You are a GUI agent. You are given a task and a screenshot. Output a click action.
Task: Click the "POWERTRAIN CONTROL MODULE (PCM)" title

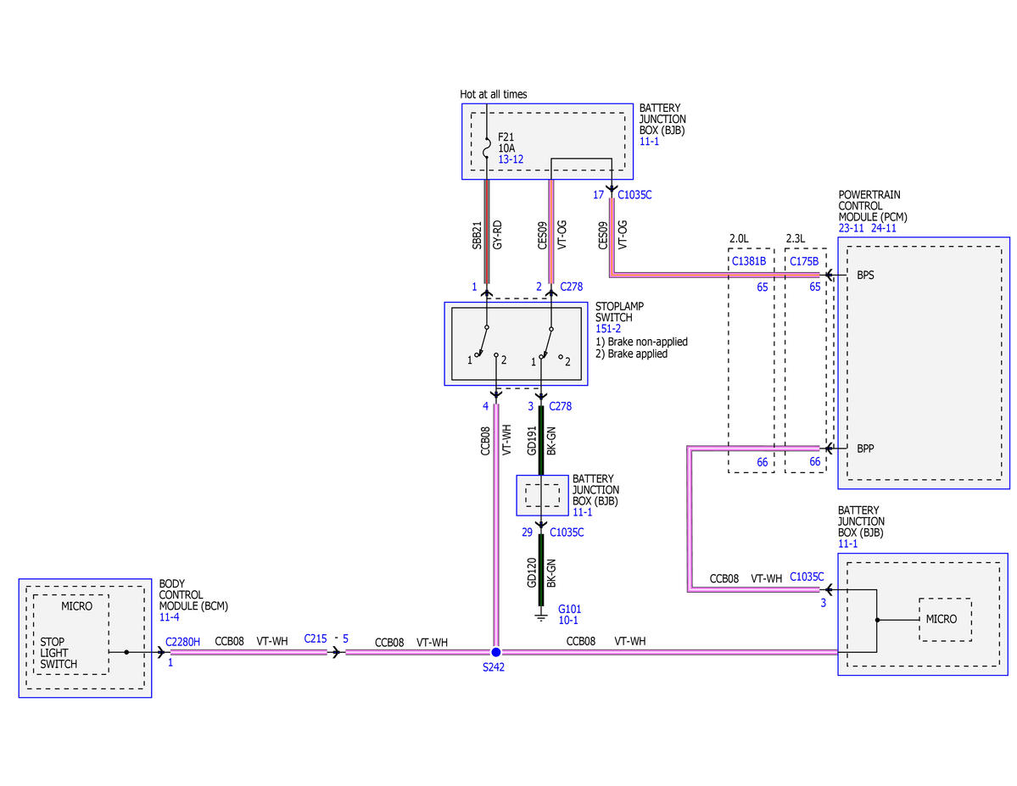[x=872, y=205]
